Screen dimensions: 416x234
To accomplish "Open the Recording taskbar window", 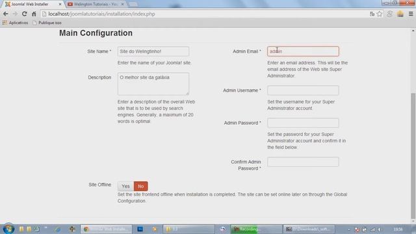I will (x=256, y=229).
